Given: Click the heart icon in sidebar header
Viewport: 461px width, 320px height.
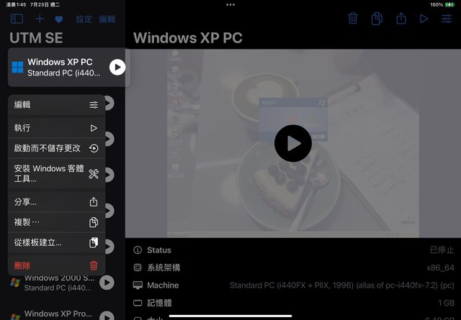Looking at the screenshot, I should point(59,19).
